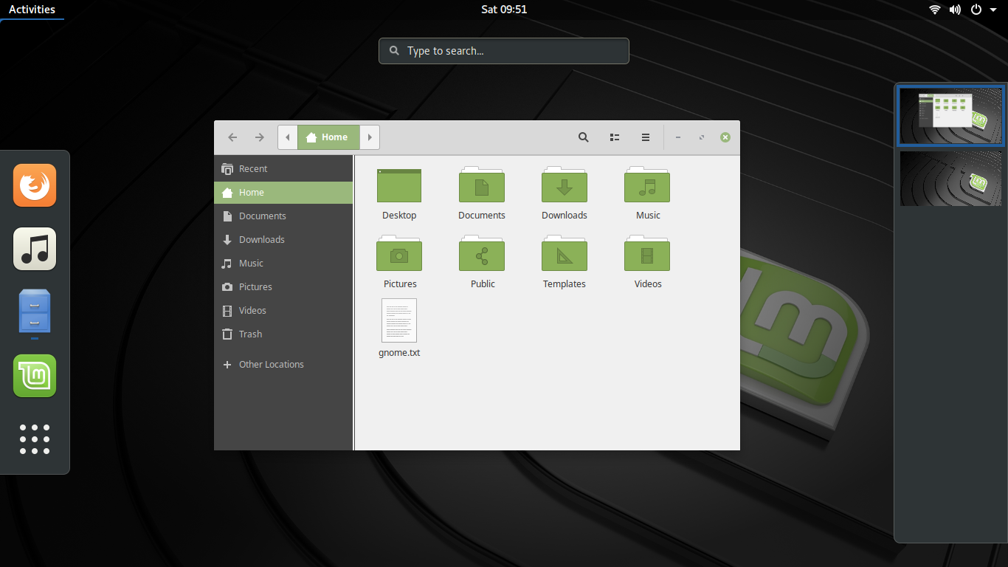
Task: Open the system status menu via its arrow
Action: coord(992,10)
